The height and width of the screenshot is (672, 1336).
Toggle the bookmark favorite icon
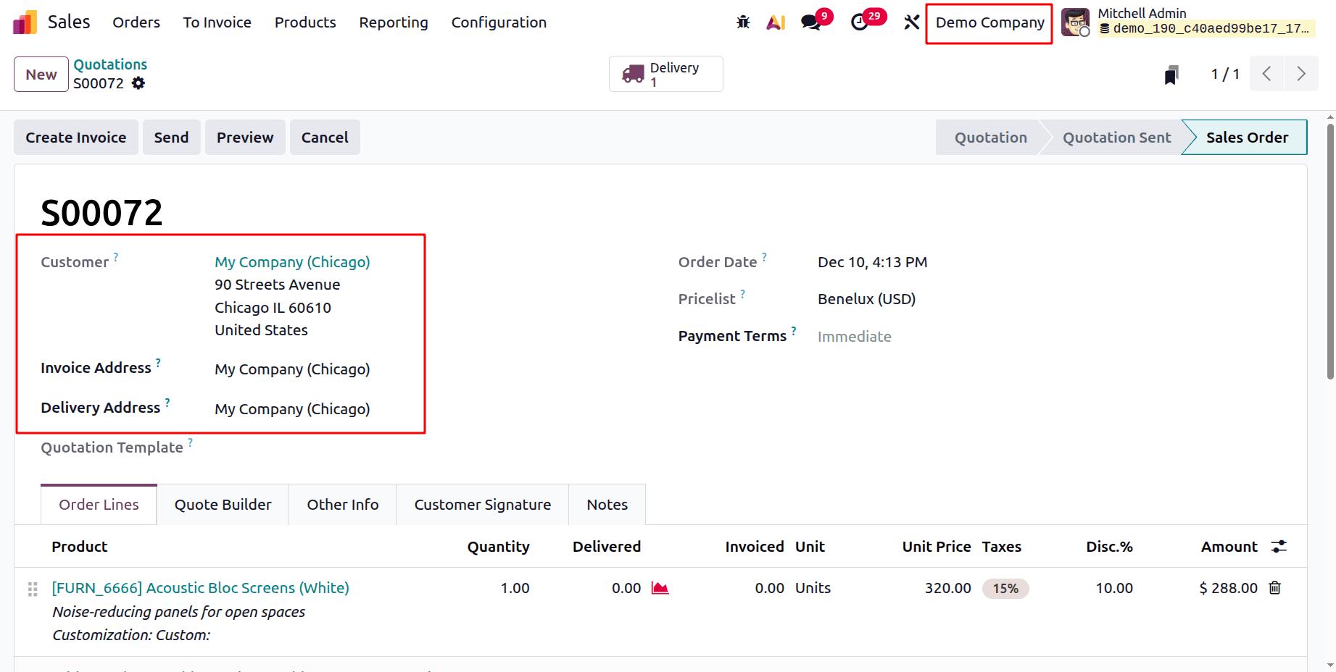click(x=1171, y=73)
